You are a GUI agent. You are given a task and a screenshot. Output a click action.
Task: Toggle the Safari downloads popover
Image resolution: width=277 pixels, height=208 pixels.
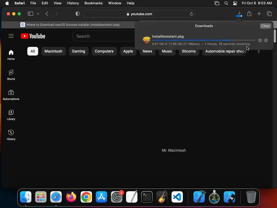click(239, 14)
